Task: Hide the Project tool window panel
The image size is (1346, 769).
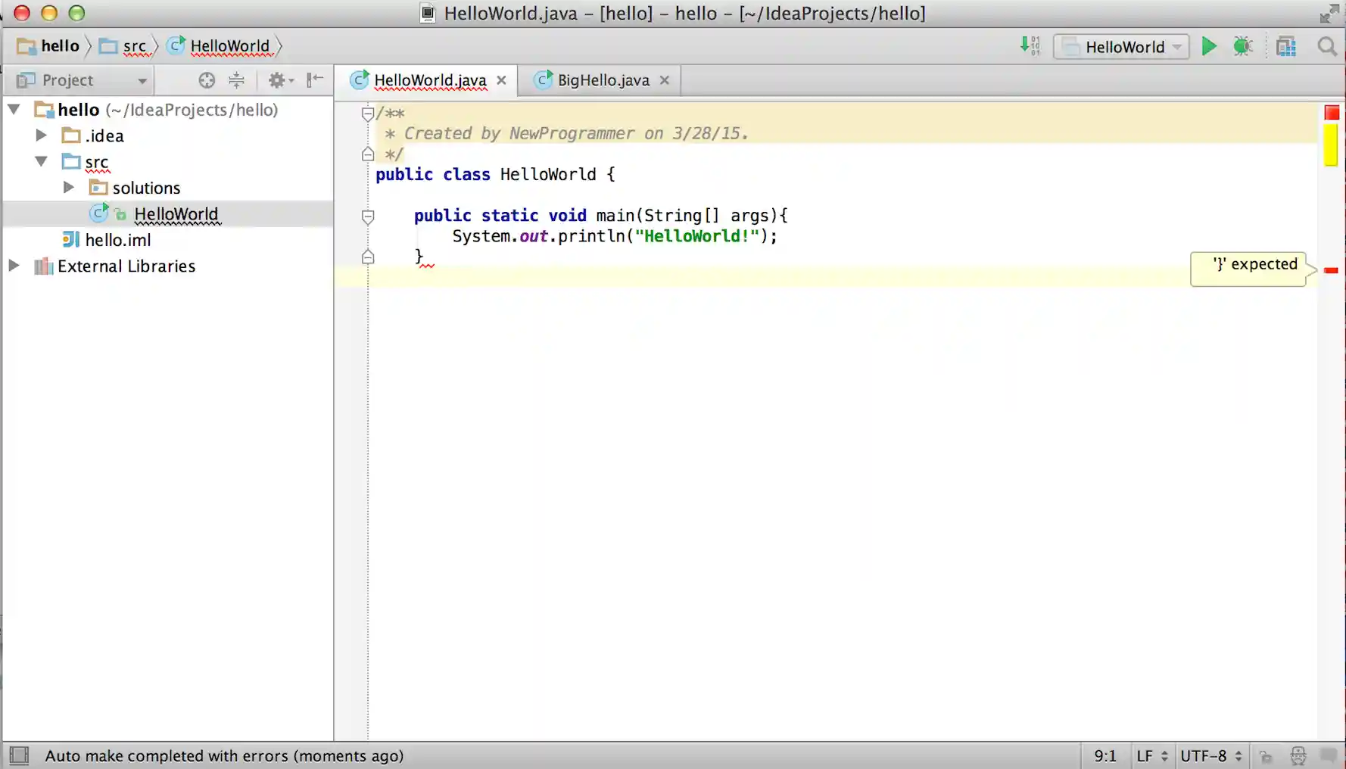Action: 315,80
